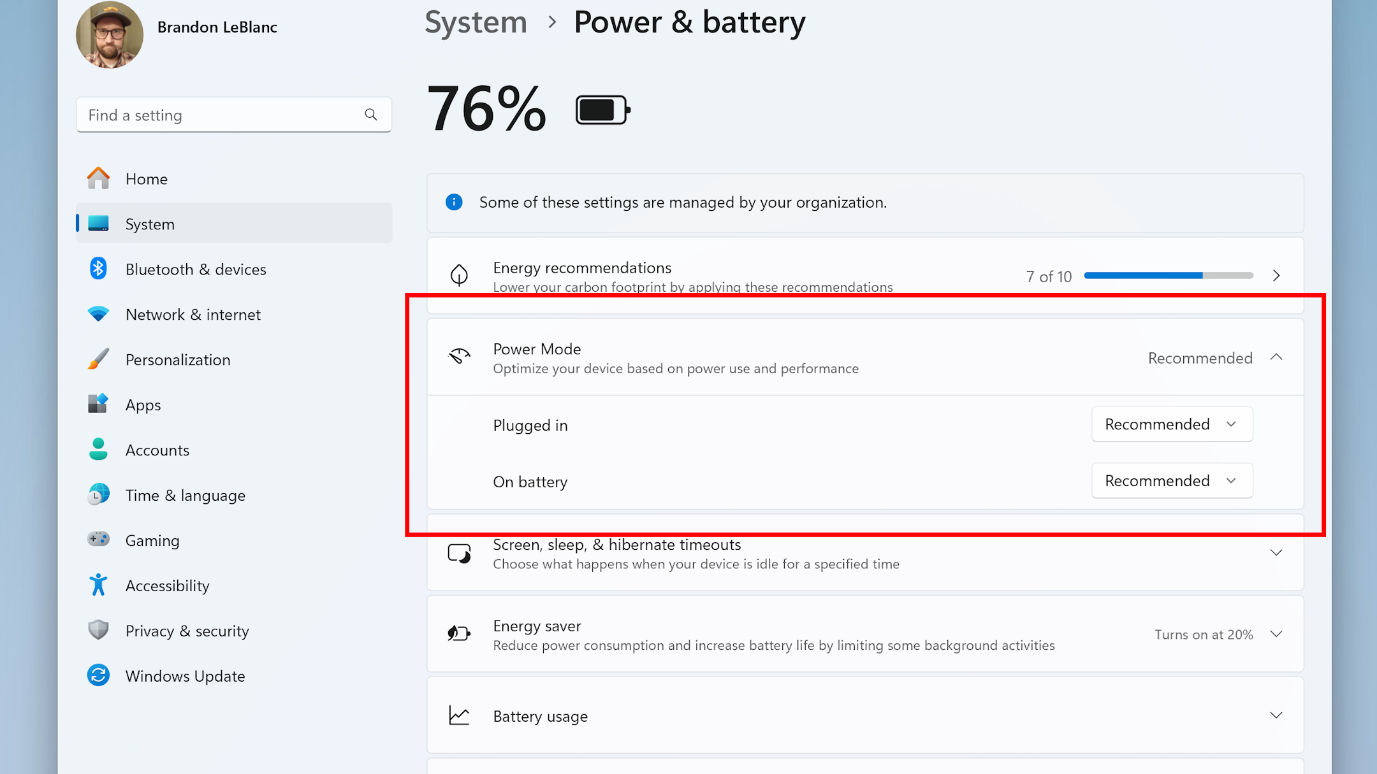The image size is (1377, 774).
Task: Expand the Battery usage section
Action: click(1276, 715)
